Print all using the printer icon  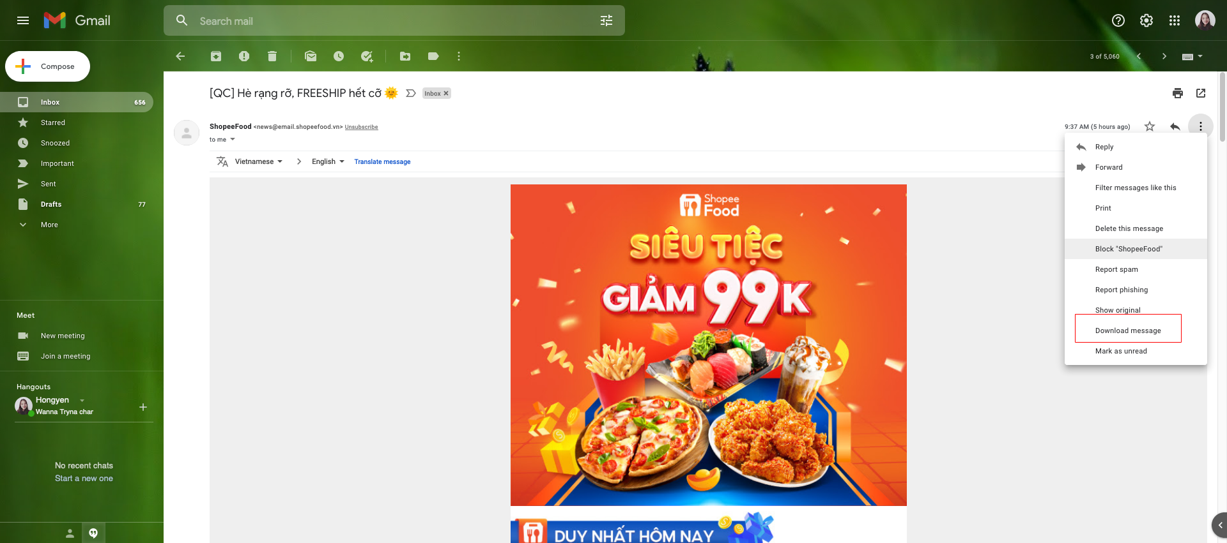pos(1178,93)
